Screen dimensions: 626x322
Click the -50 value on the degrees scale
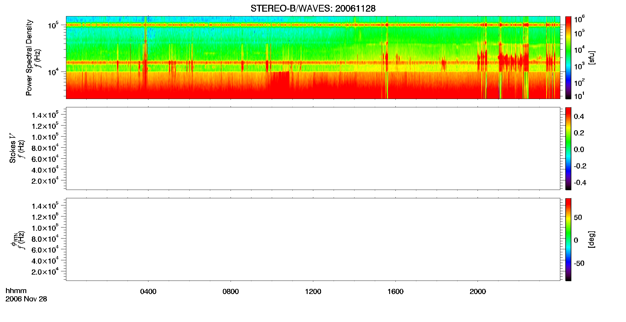coord(579,264)
